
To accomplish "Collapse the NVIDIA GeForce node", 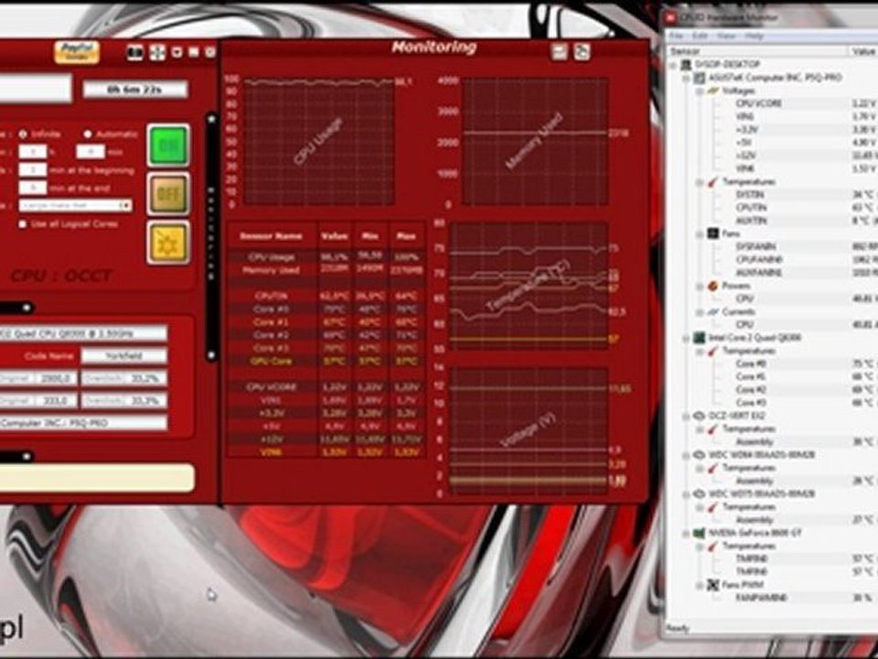I will (x=687, y=534).
